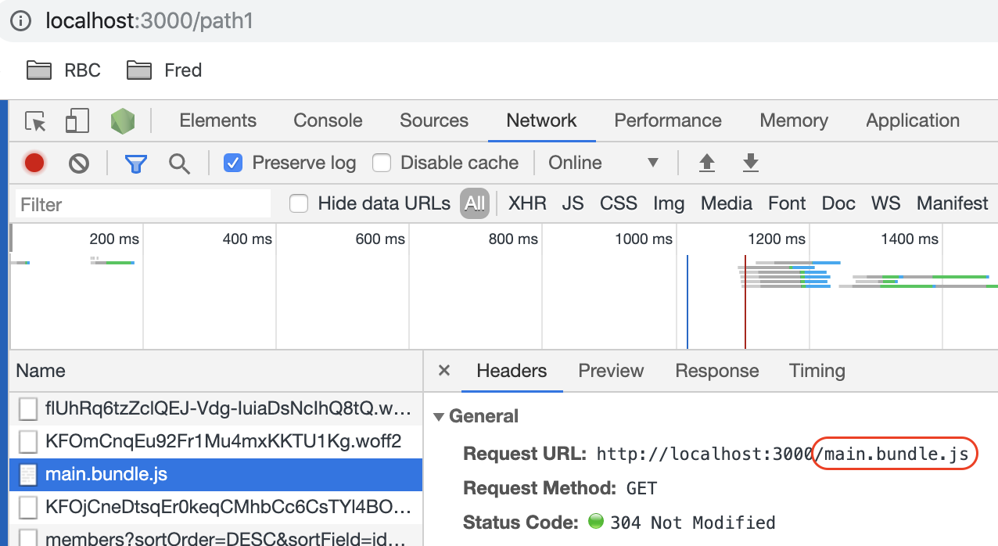Open the Online throttling dropdown

coord(604,163)
